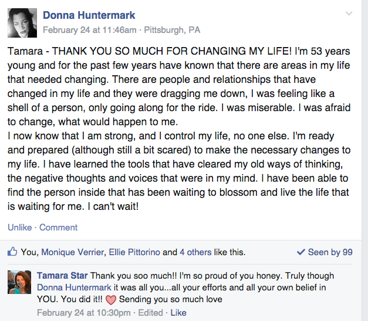Viewport: 368px width, 321px height.
Task: Click the Comment link under the post
Action: click(x=58, y=228)
